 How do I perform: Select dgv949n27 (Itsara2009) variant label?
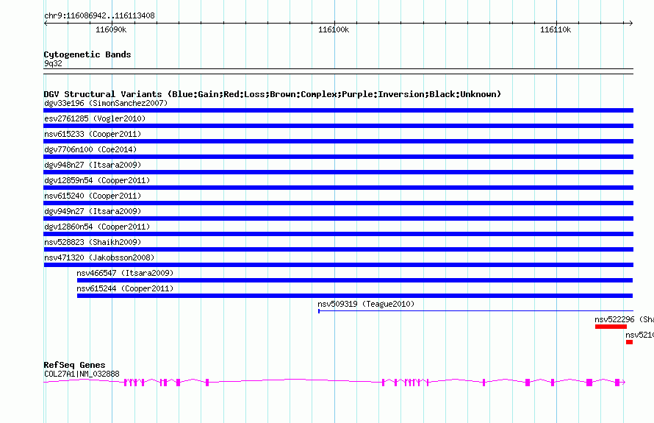[93, 211]
